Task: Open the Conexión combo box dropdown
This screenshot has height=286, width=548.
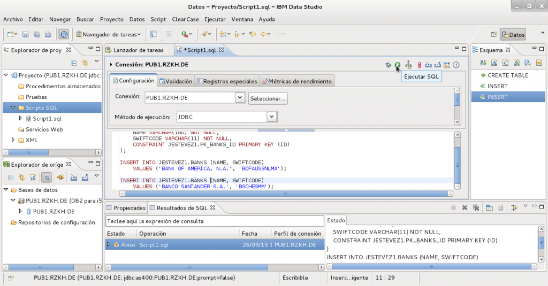Action: click(240, 97)
